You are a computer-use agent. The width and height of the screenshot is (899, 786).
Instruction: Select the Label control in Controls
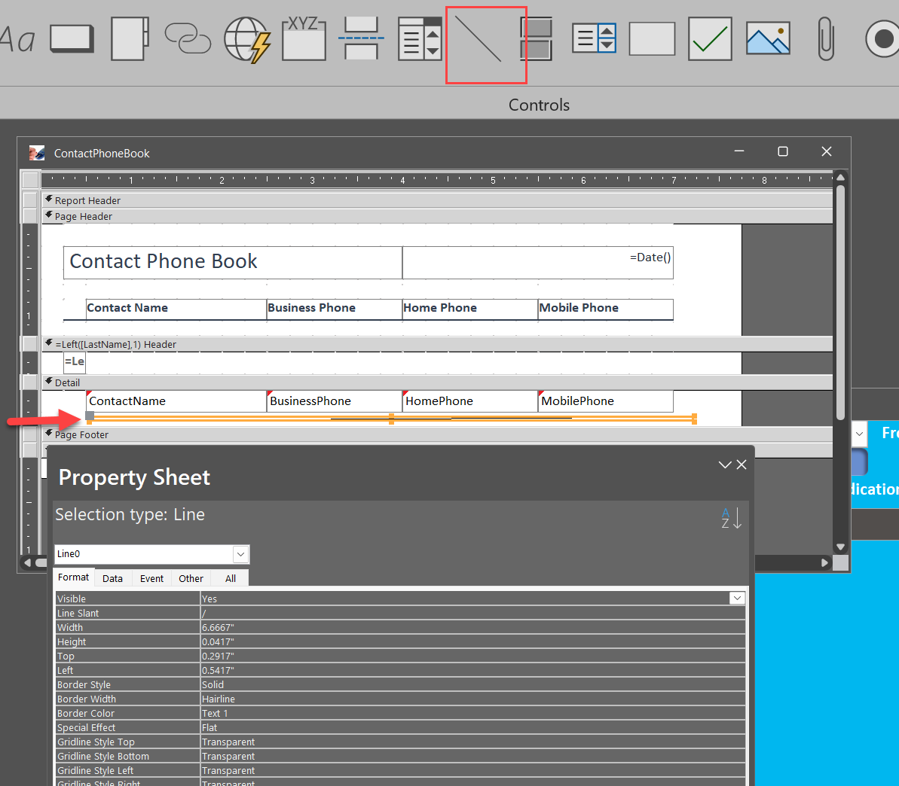(17, 39)
